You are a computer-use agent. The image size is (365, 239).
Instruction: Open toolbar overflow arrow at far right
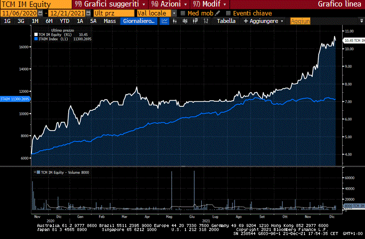pyautogui.click(x=362, y=21)
